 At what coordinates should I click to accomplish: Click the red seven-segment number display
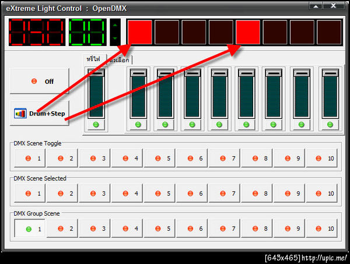pyautogui.click(x=37, y=32)
